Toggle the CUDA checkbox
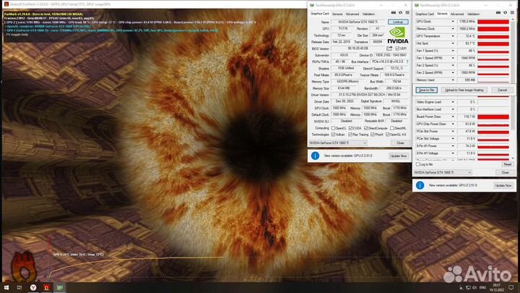This screenshot has width=520, height=293. [350, 128]
